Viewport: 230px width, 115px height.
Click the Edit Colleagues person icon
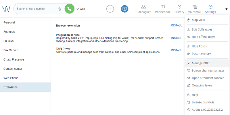(x=189, y=30)
